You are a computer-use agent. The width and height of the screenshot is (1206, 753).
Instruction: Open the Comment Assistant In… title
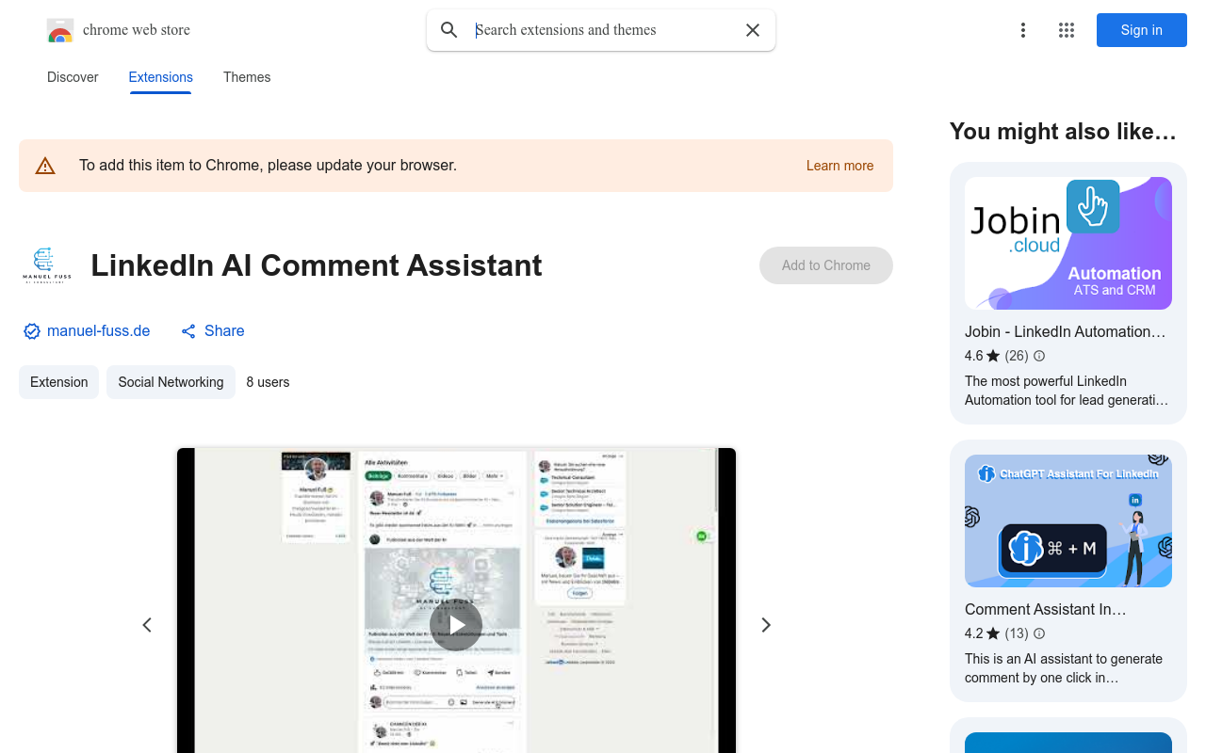1046,609
